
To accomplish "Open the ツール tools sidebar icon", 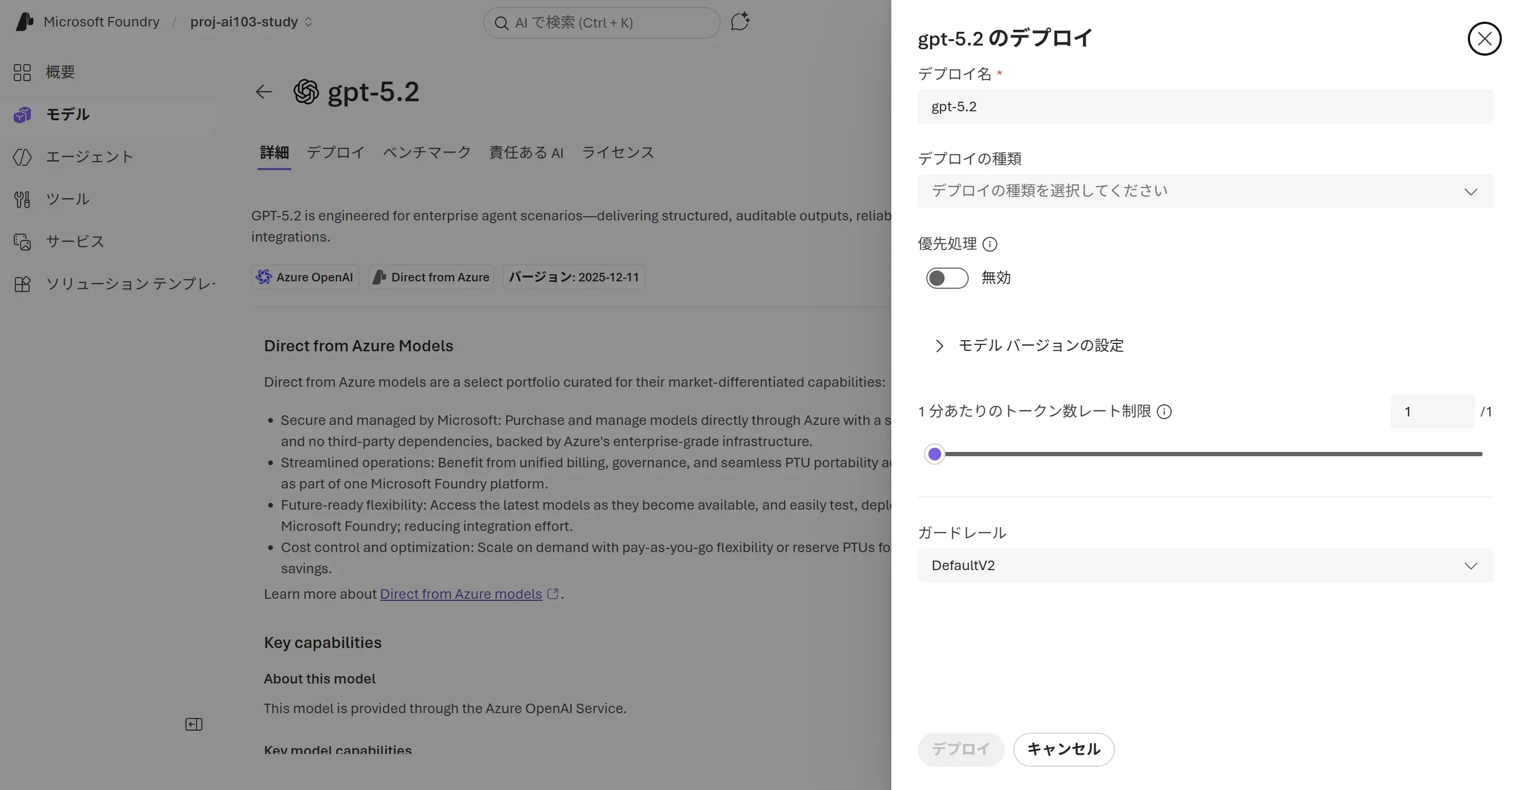I will [22, 199].
